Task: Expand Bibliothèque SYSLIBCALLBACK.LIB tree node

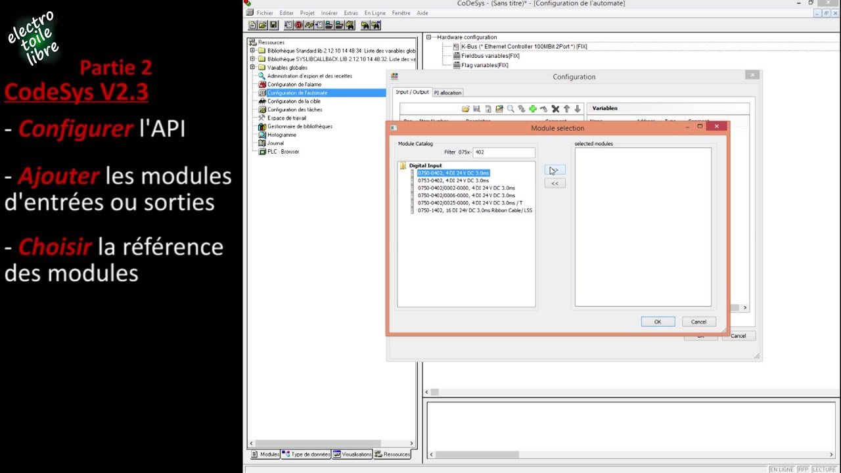Action: click(252, 59)
